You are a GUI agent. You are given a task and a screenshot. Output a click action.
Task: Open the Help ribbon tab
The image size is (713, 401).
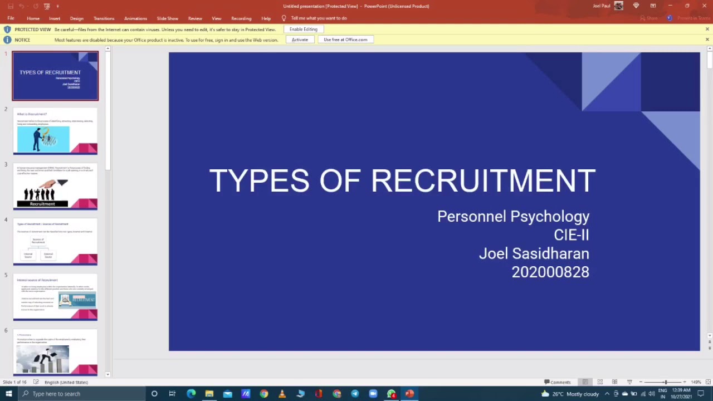[x=266, y=18]
